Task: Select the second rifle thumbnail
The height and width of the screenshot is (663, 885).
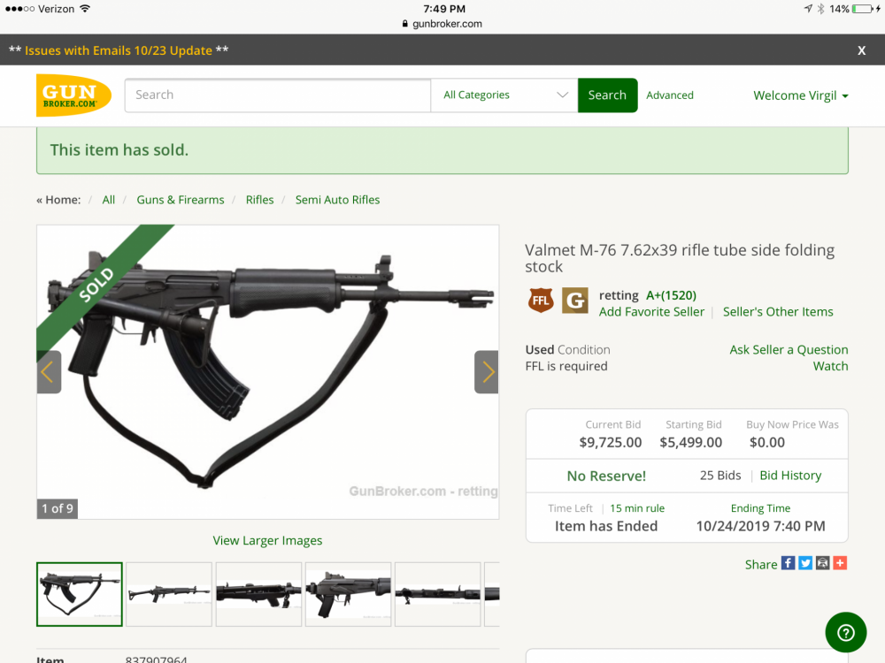Action: (x=169, y=594)
